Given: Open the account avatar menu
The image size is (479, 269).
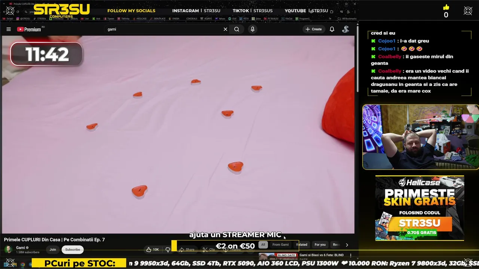Looking at the screenshot, I should [x=346, y=29].
